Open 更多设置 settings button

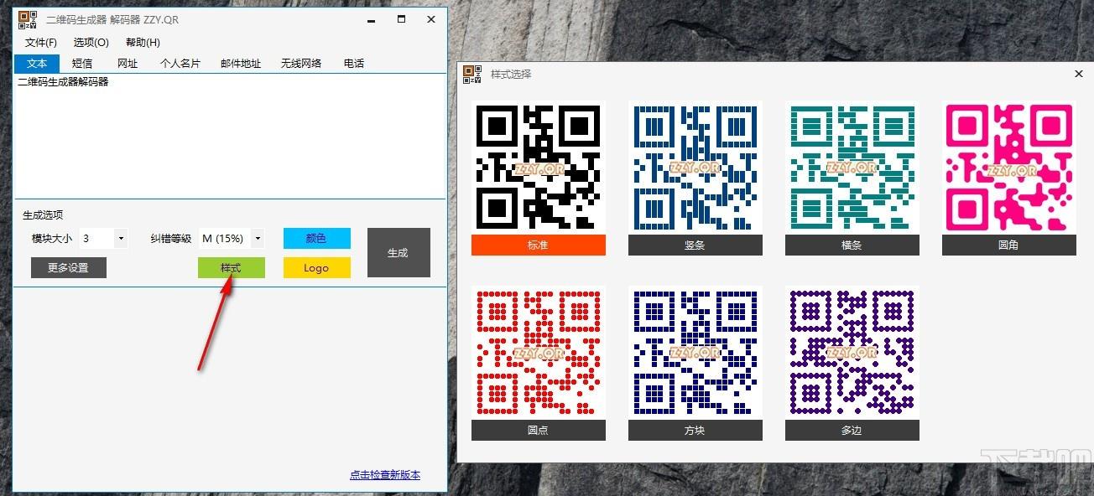69,268
